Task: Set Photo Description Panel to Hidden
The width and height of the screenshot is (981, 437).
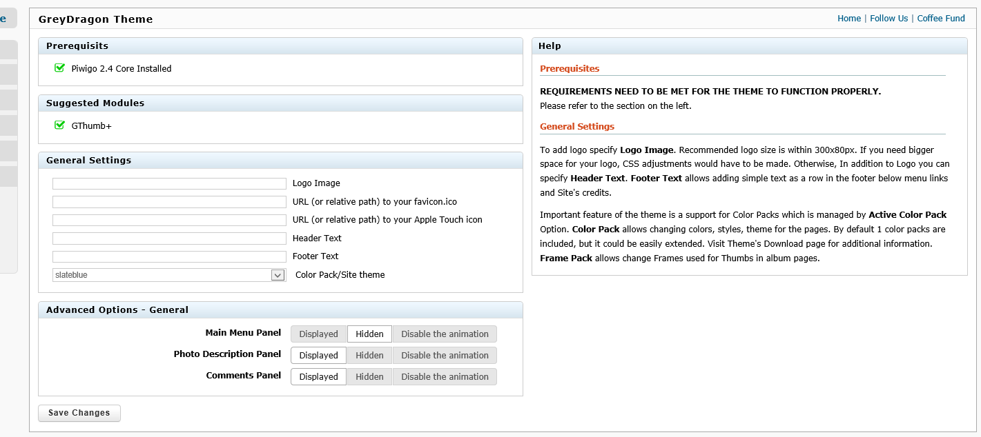Action: (x=369, y=356)
